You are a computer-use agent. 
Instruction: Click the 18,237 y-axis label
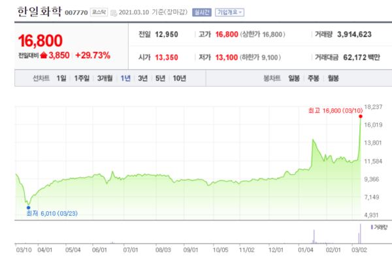click(373, 107)
